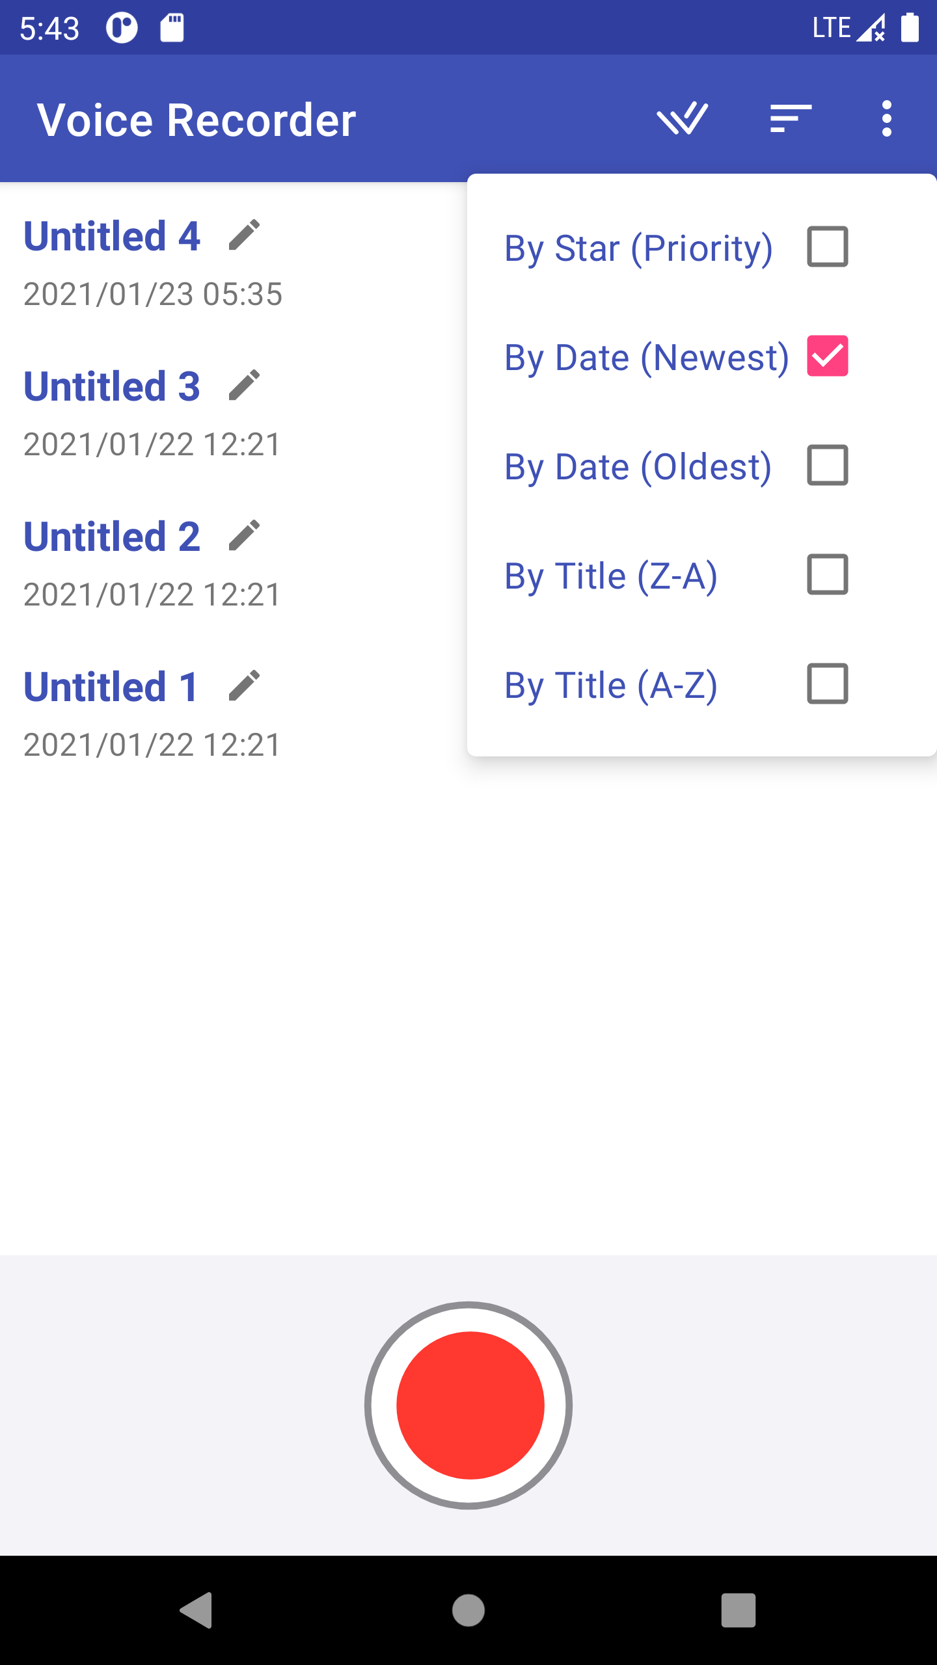This screenshot has width=937, height=1665.
Task: Edit the title of Untitled 2
Action: point(245,535)
